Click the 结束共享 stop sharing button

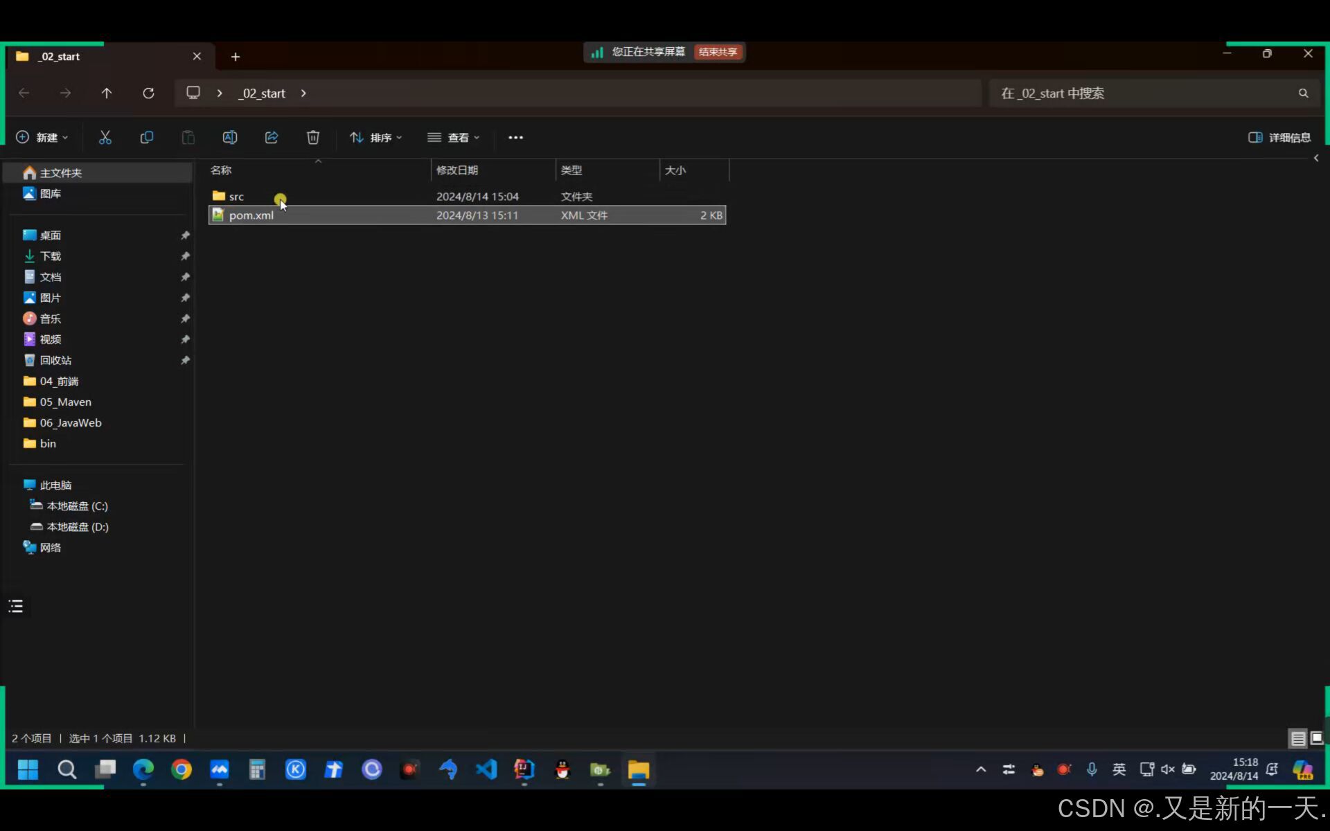pos(718,52)
